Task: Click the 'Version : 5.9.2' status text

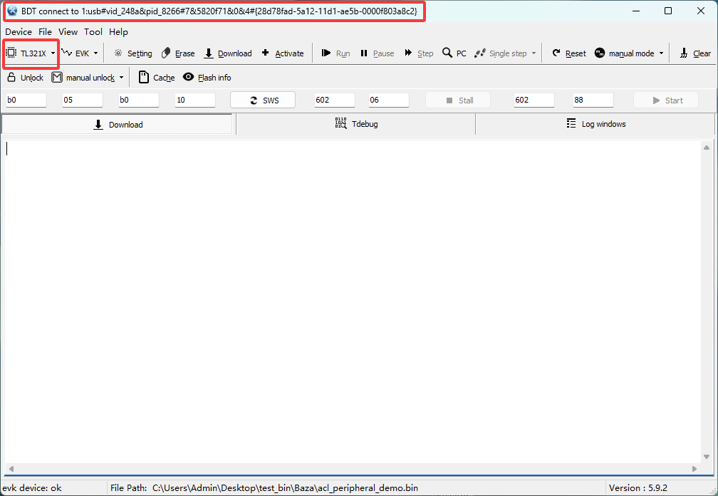Action: pyautogui.click(x=638, y=487)
